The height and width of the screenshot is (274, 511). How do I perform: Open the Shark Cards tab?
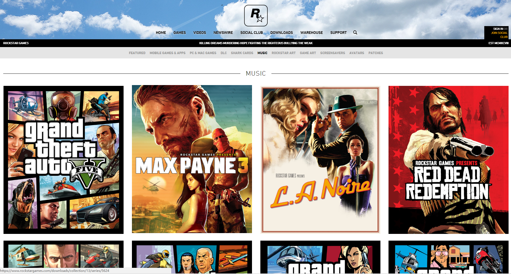point(242,53)
